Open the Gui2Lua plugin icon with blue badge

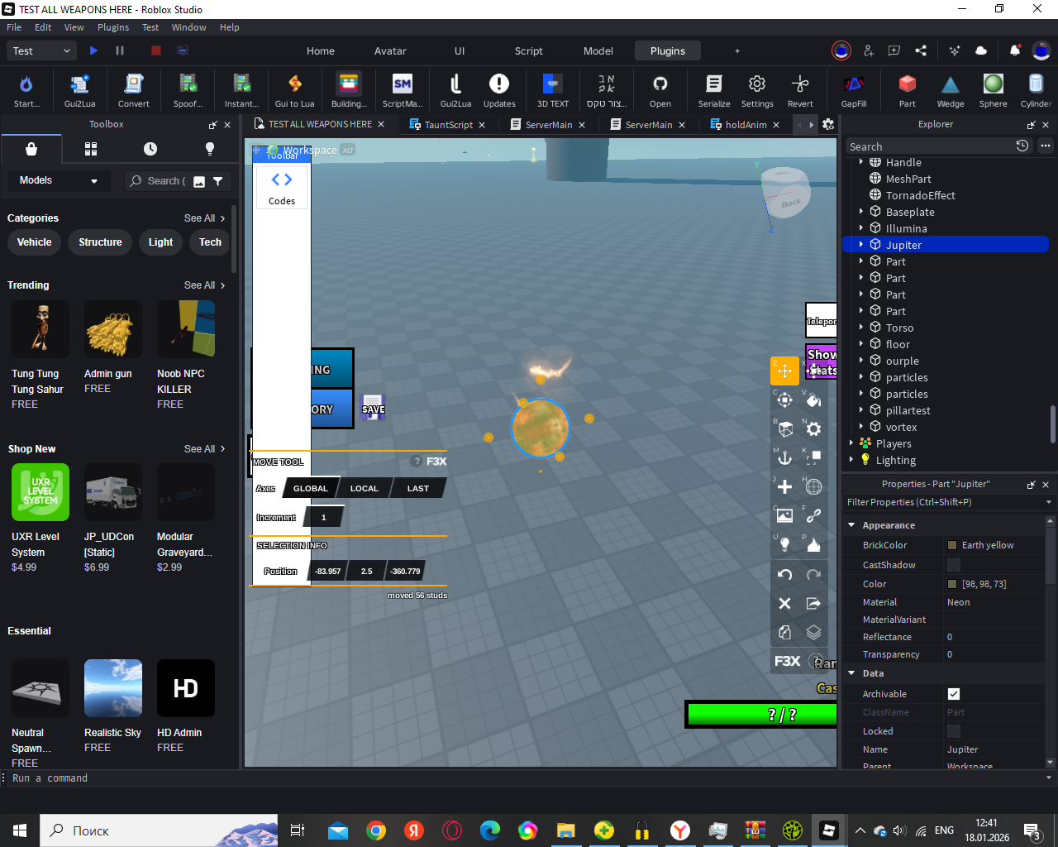[79, 90]
